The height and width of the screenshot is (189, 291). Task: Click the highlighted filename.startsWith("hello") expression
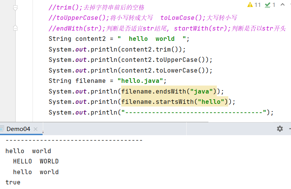click(x=174, y=102)
